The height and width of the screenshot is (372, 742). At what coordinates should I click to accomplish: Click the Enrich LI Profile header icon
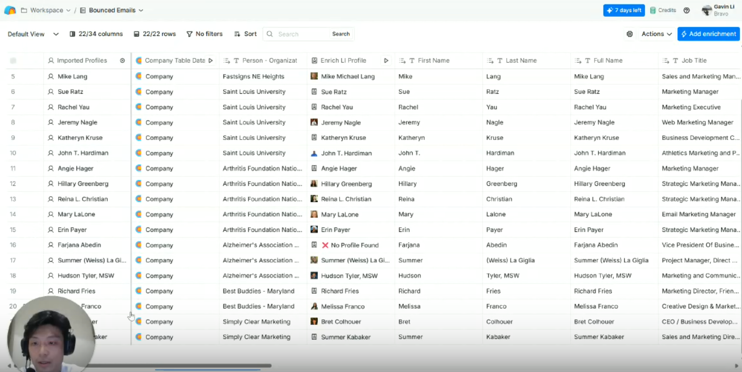(314, 60)
